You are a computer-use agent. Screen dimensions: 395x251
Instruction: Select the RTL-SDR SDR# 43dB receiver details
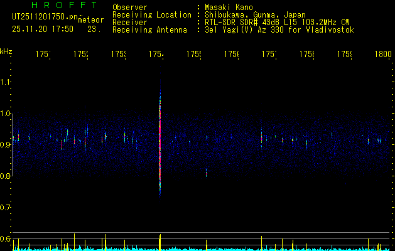click(x=277, y=23)
